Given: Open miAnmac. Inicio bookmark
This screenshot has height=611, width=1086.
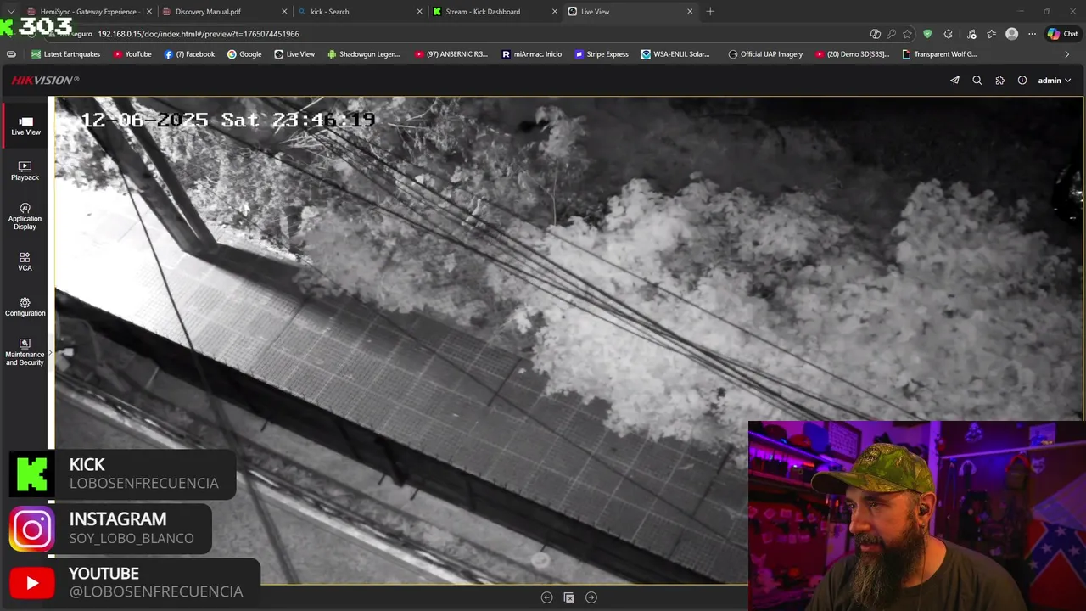Looking at the screenshot, I should [x=532, y=54].
